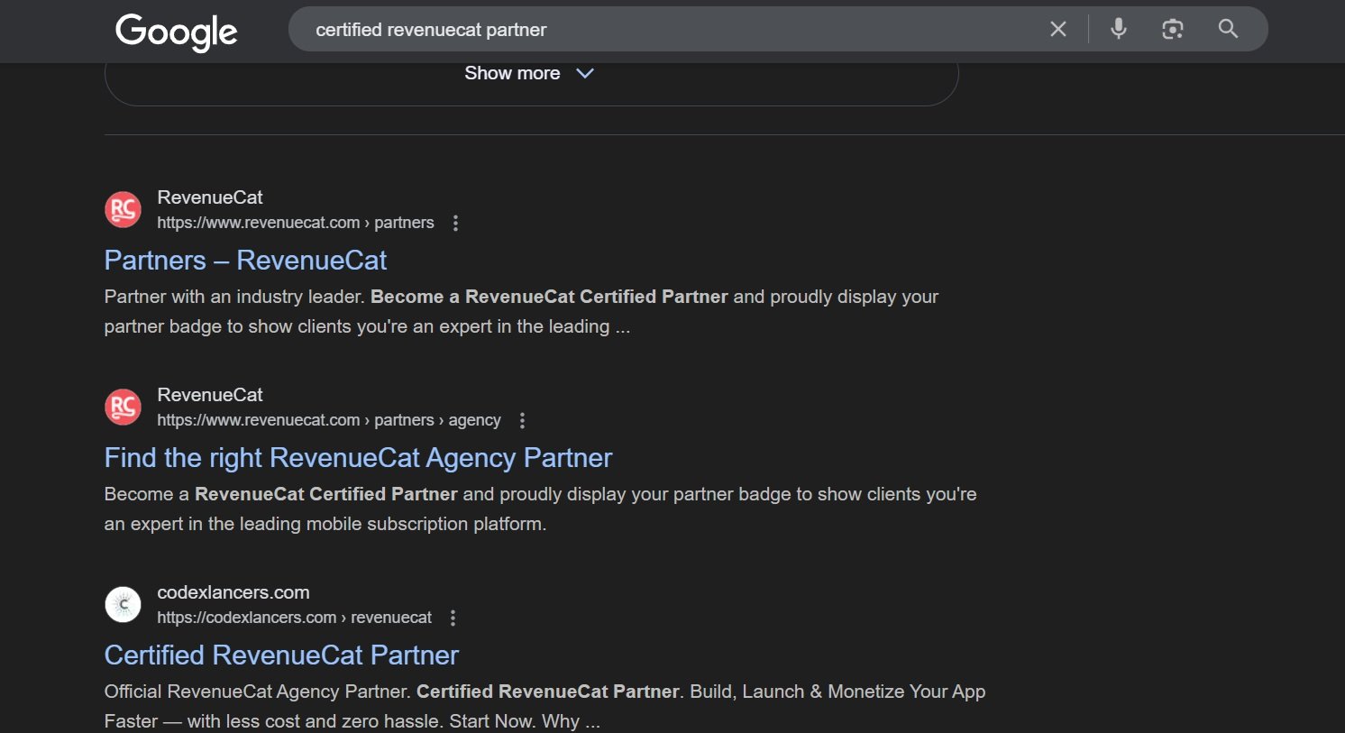Open Find the right RevenueCat Agency Partner
Viewport: 1345px width, 733px height.
[358, 458]
